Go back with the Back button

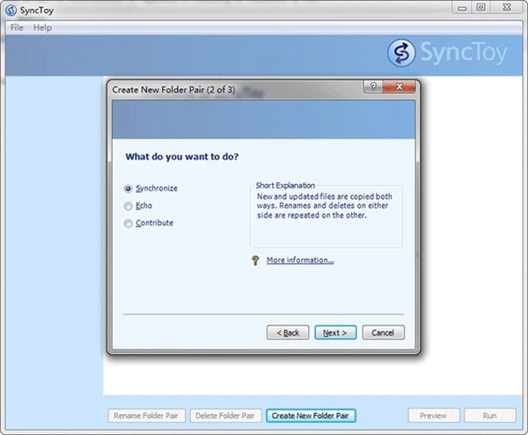coord(288,333)
